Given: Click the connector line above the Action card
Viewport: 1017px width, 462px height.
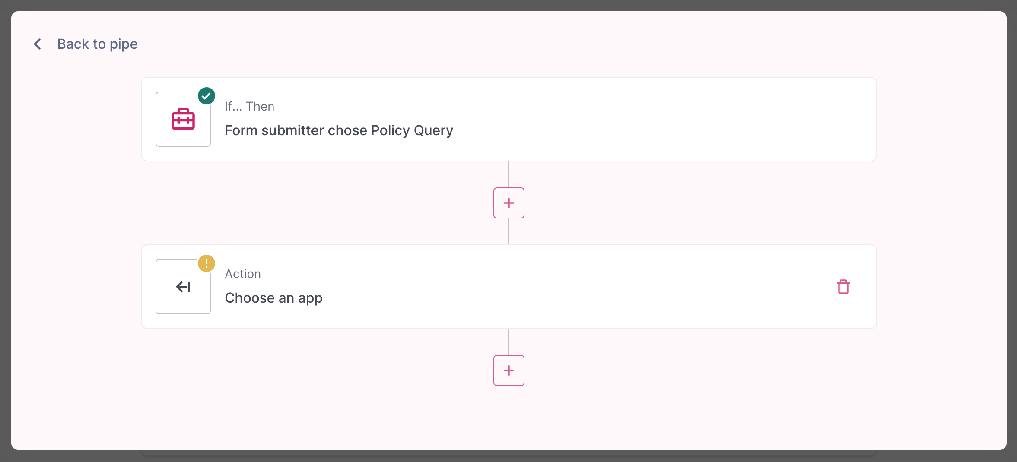Looking at the screenshot, I should tap(509, 232).
